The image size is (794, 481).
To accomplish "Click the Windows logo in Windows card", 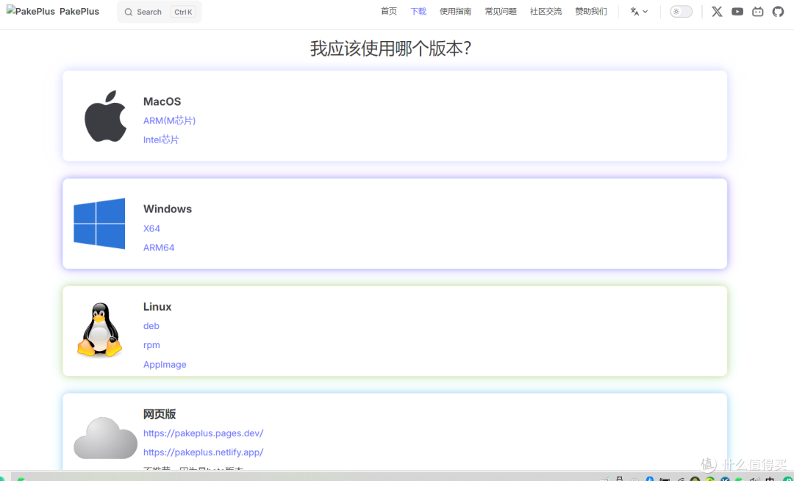I will (99, 223).
